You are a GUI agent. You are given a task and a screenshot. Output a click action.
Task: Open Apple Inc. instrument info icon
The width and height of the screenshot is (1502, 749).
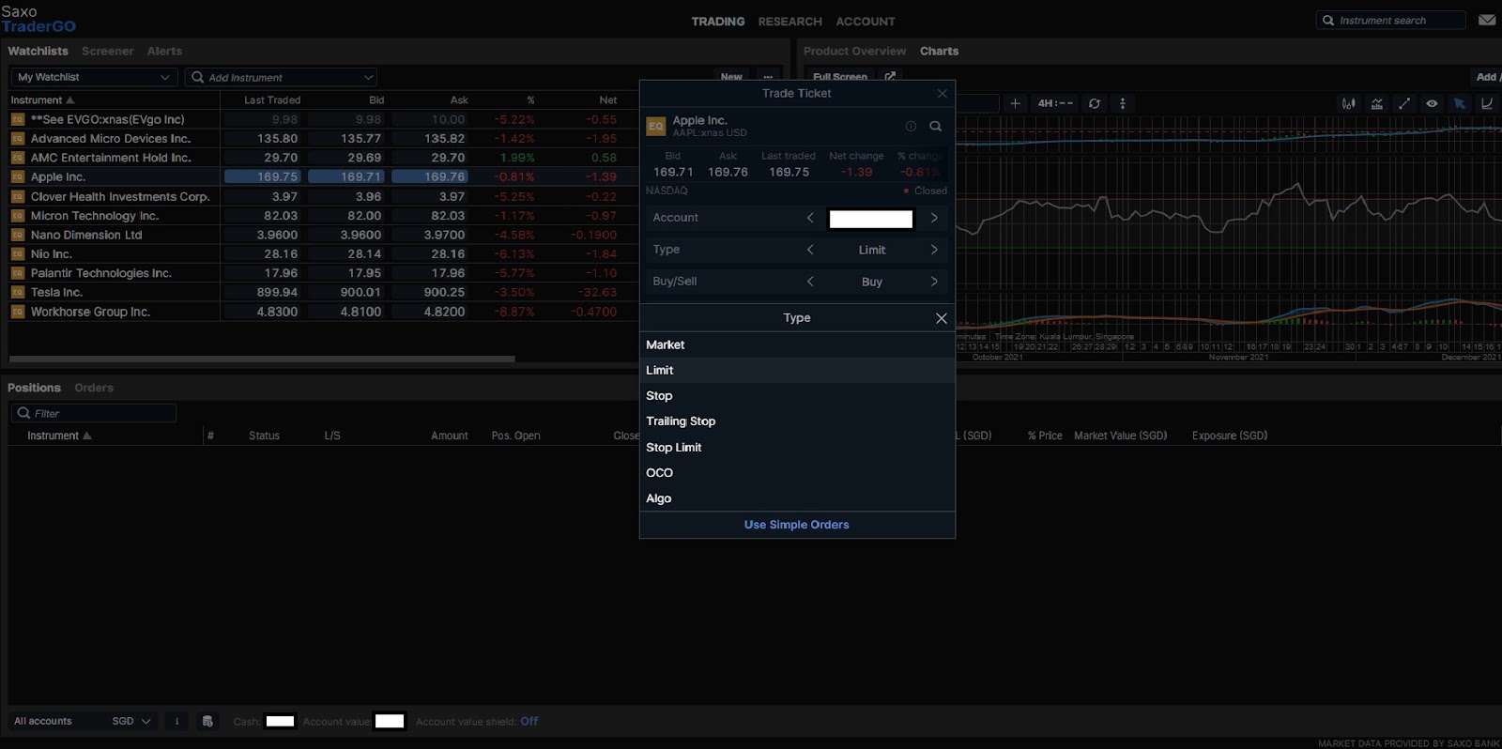[911, 126]
